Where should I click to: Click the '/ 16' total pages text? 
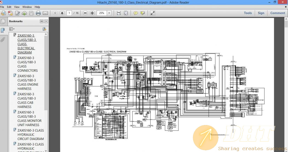76,13
